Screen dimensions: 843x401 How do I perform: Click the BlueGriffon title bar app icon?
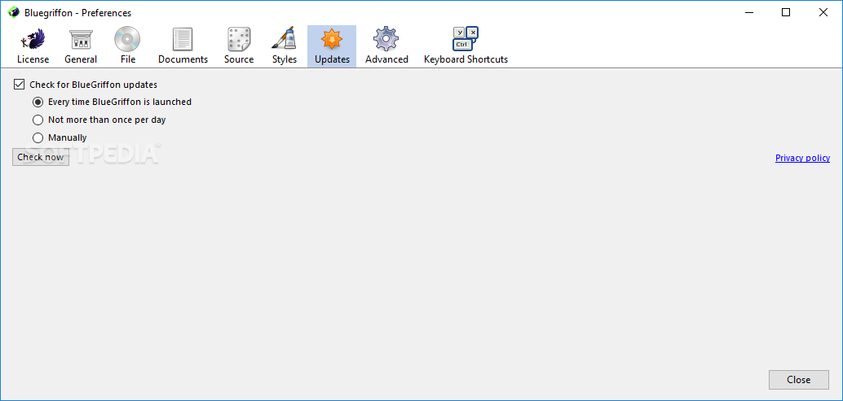[13, 12]
